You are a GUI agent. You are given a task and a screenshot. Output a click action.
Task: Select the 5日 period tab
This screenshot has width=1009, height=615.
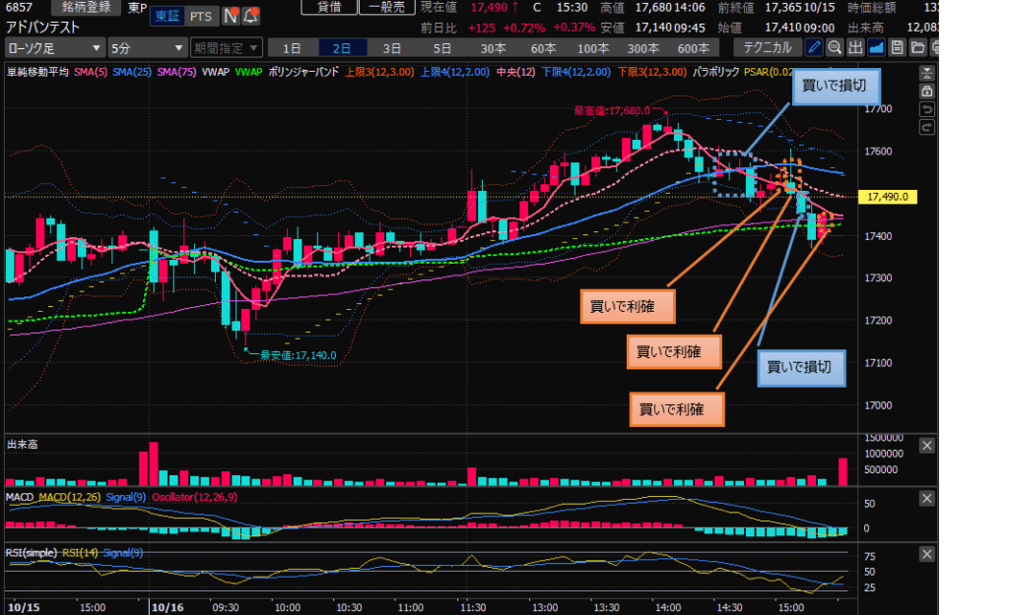tap(442, 48)
